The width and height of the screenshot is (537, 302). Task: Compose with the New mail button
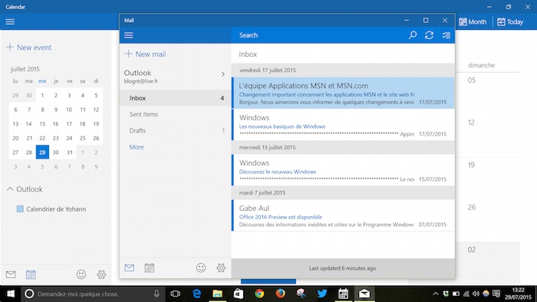point(145,54)
